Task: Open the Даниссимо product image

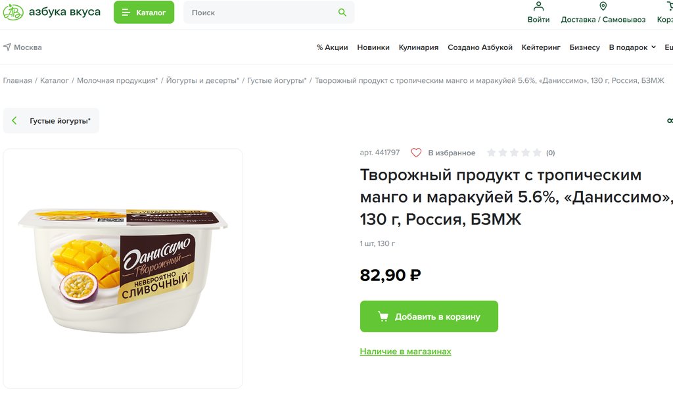Action: [123, 268]
